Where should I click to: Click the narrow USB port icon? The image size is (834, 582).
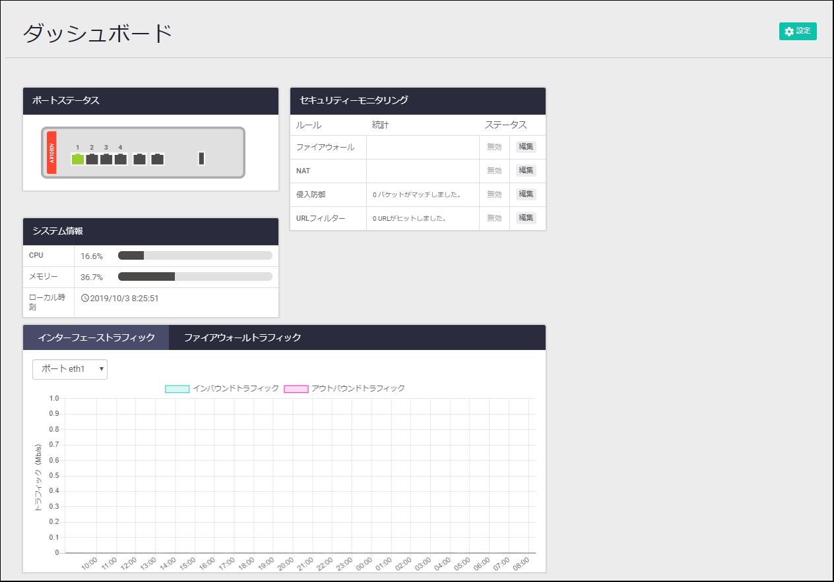tap(202, 158)
